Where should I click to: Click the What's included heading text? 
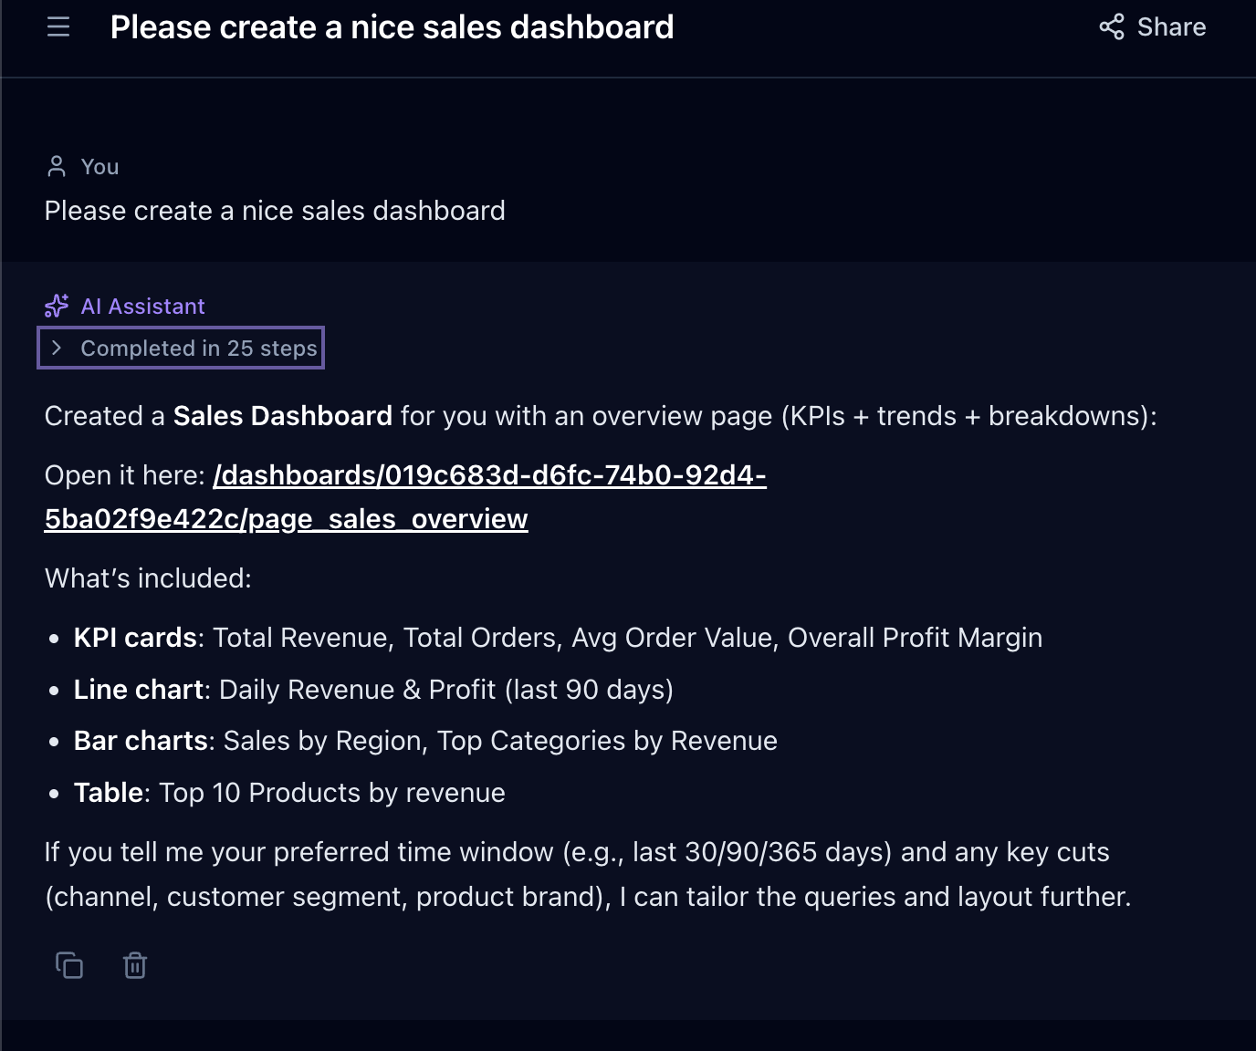[x=148, y=578]
